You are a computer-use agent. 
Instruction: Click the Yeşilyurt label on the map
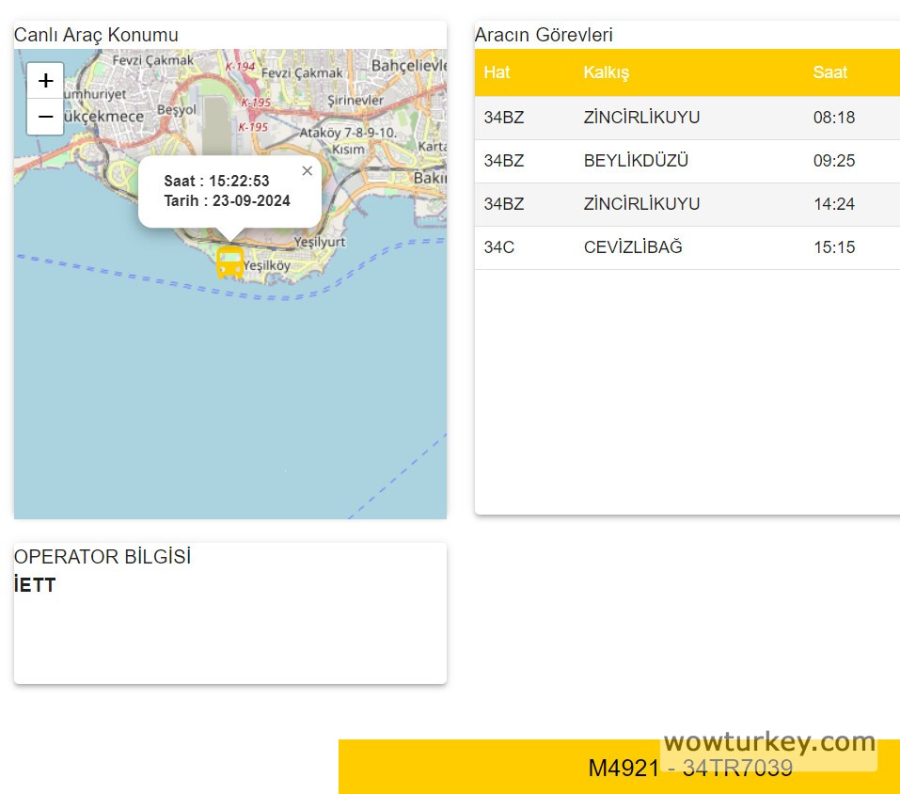(320, 242)
